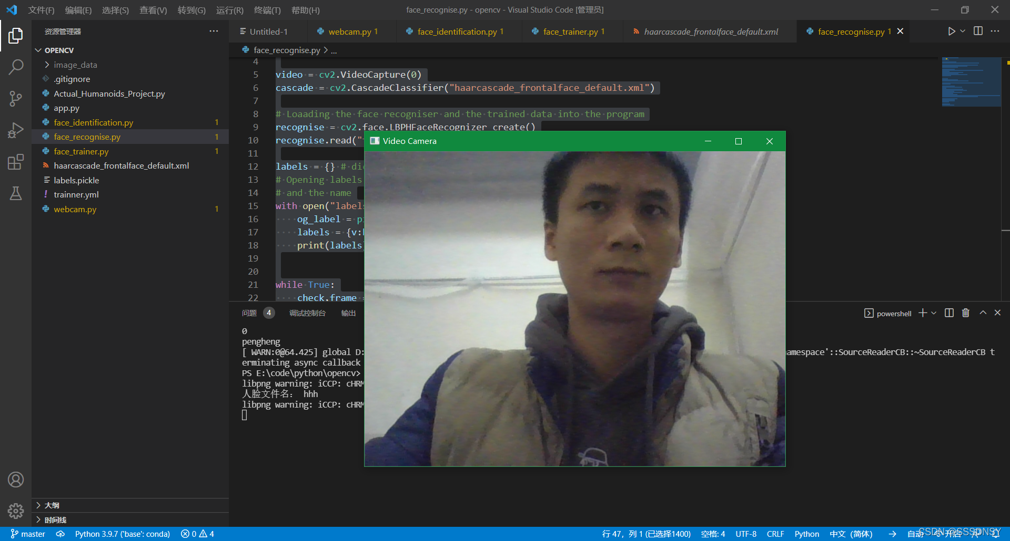
Task: Open the 问题 problems panel tab
Action: coord(258,313)
